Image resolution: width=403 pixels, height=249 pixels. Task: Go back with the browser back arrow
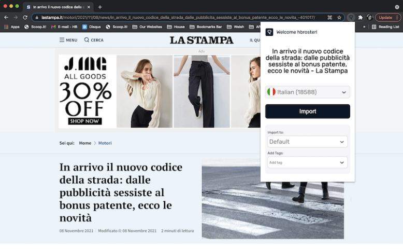6,17
